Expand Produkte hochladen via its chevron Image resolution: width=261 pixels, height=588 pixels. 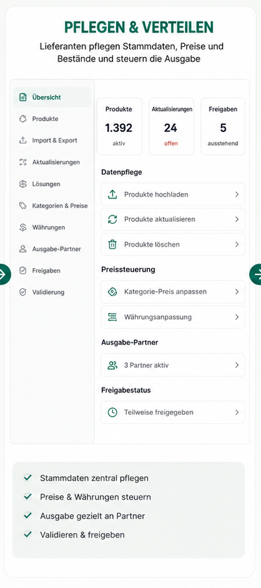(237, 194)
